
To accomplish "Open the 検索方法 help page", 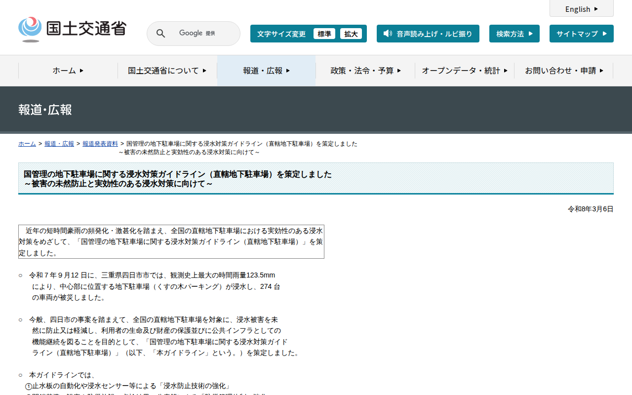I will [514, 34].
